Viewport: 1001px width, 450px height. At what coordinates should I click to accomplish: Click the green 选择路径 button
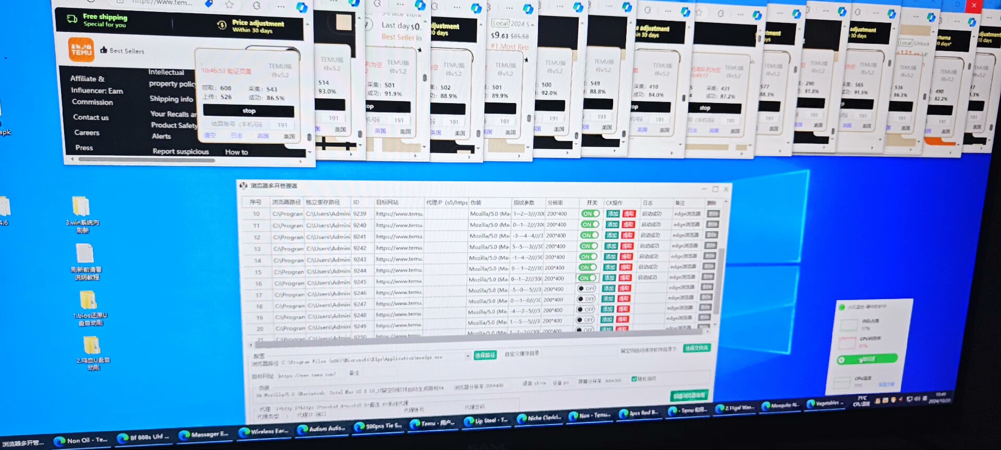coord(485,355)
